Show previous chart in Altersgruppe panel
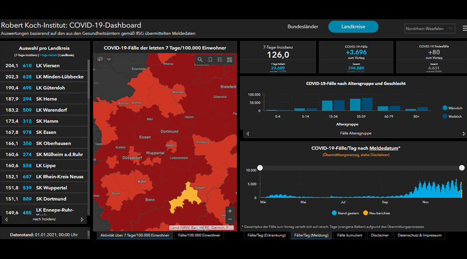This screenshot has height=259, width=467. tap(248, 134)
